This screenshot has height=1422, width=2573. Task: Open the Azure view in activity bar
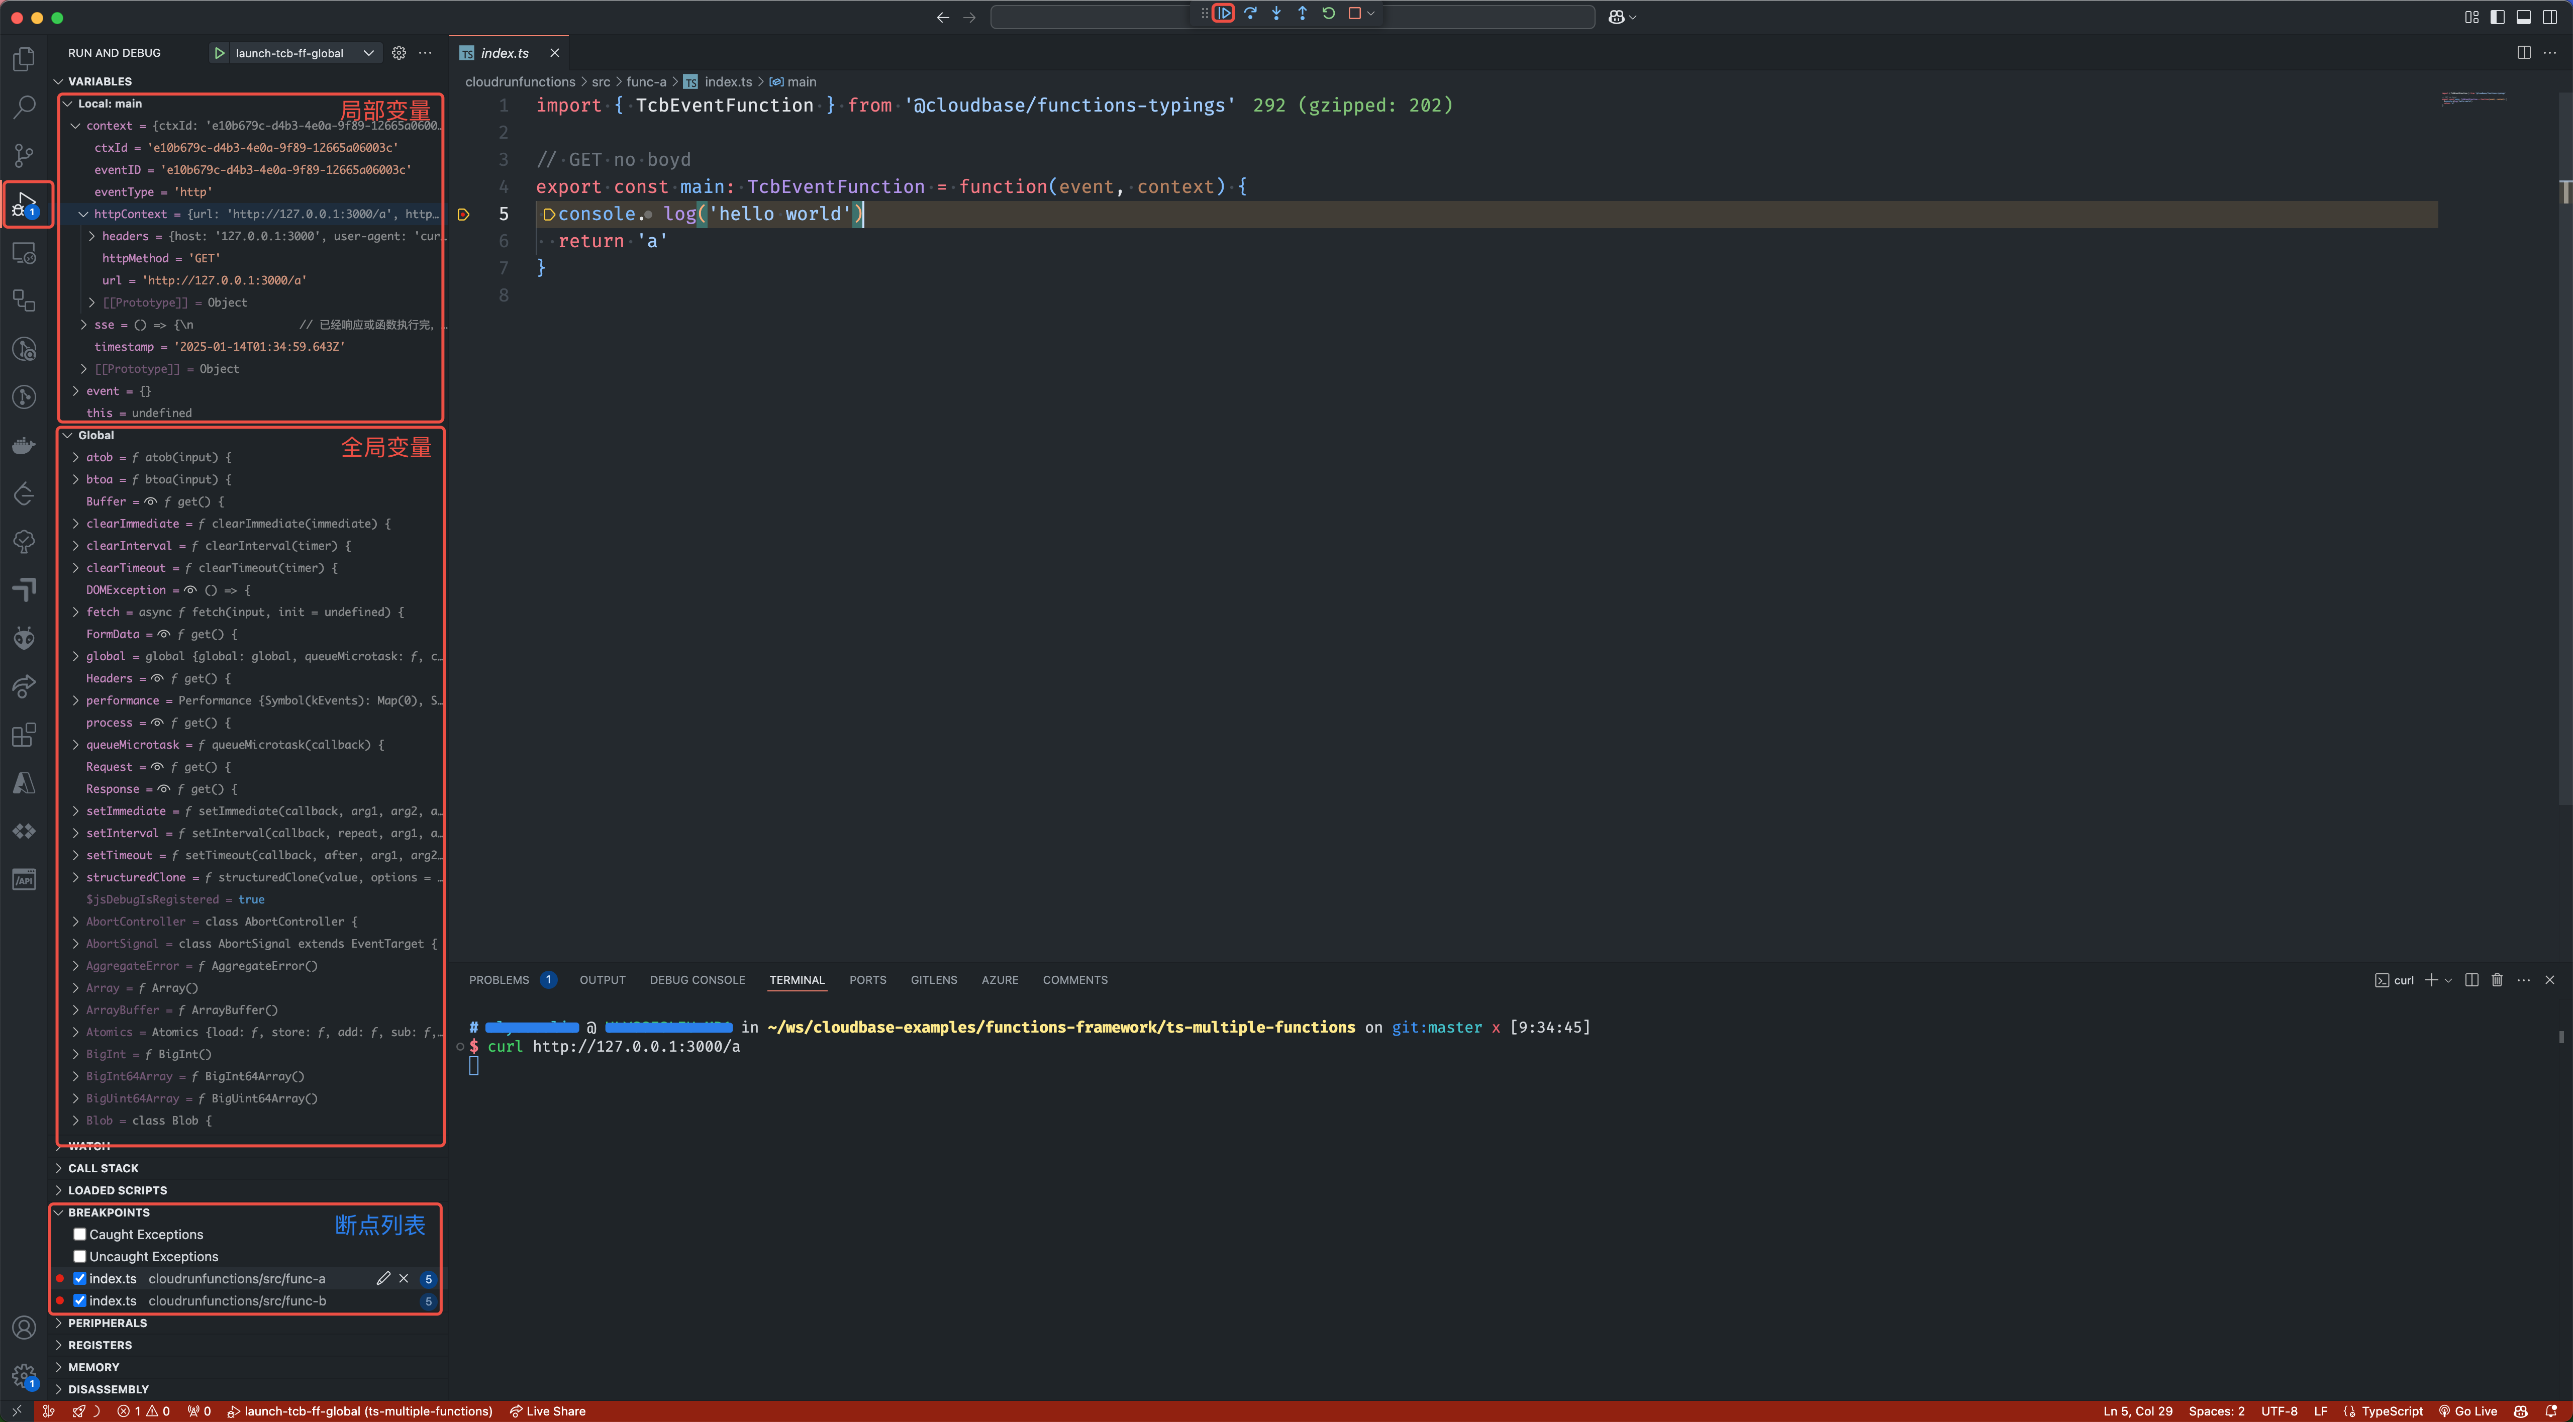click(x=24, y=783)
